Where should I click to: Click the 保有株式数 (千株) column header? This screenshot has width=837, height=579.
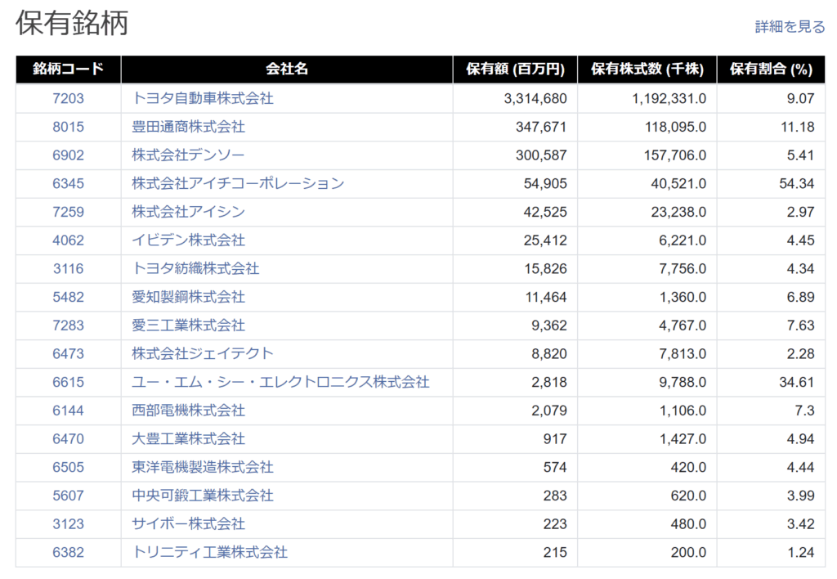click(647, 69)
